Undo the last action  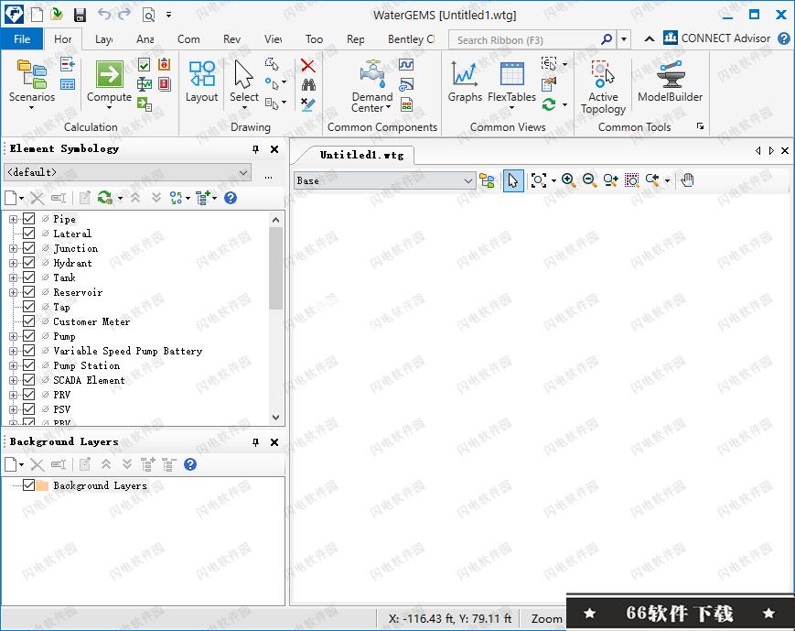click(104, 15)
